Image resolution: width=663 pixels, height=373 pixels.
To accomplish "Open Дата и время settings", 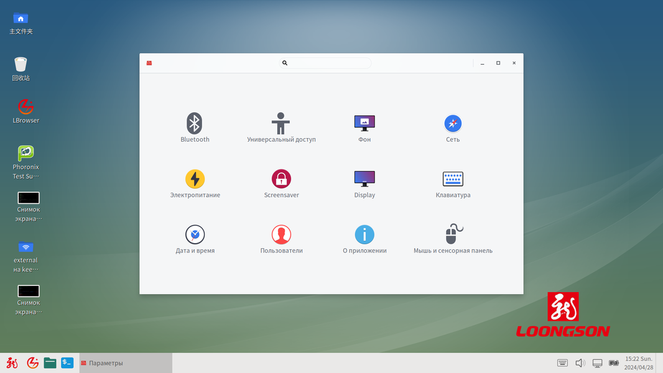I will pyautogui.click(x=195, y=239).
